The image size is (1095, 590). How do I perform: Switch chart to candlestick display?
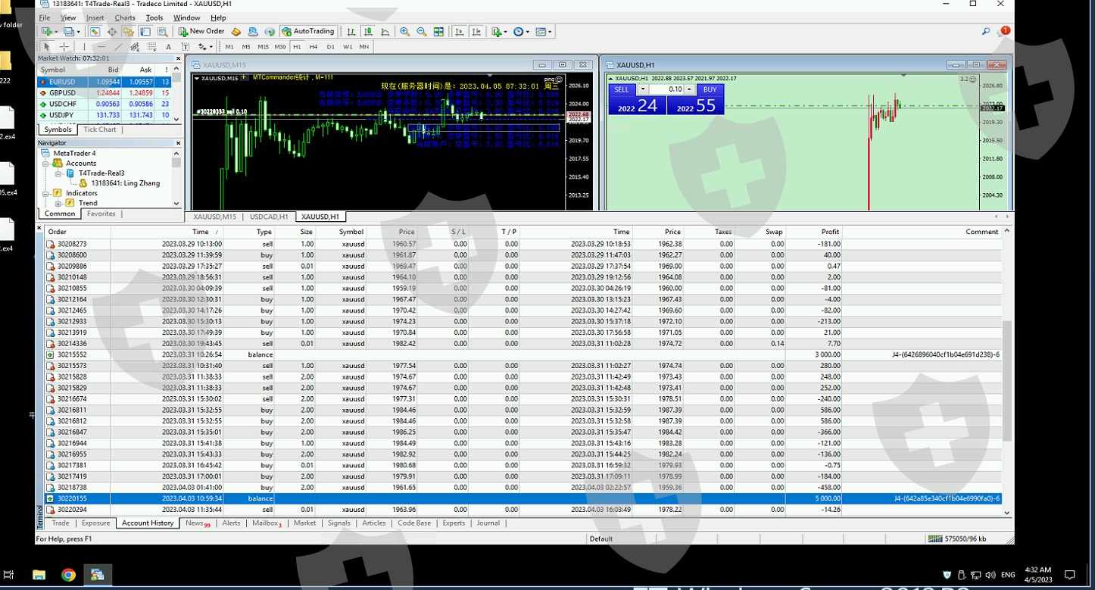point(368,32)
